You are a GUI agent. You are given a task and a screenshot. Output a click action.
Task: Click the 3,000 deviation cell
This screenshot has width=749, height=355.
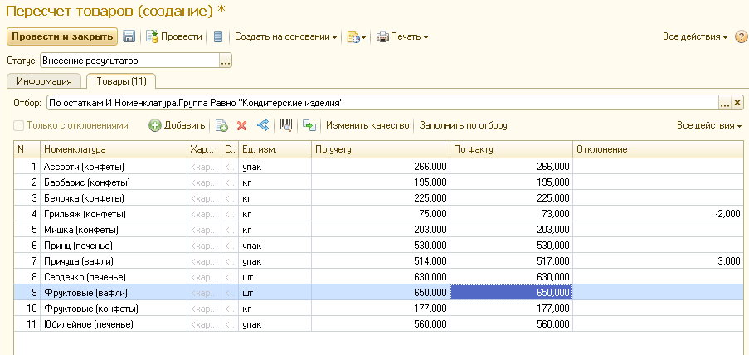pos(659,261)
